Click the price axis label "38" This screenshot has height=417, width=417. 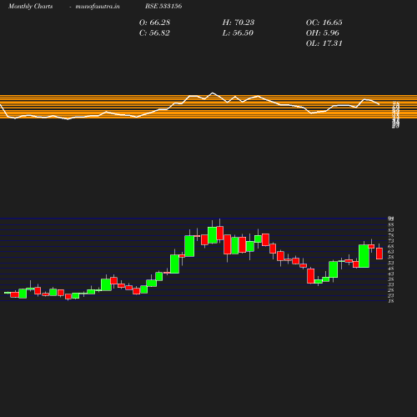[391, 279]
